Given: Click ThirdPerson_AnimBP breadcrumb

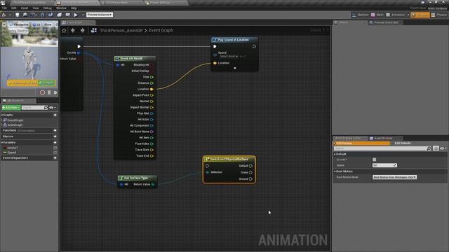Looking at the screenshot, I should click(121, 30).
